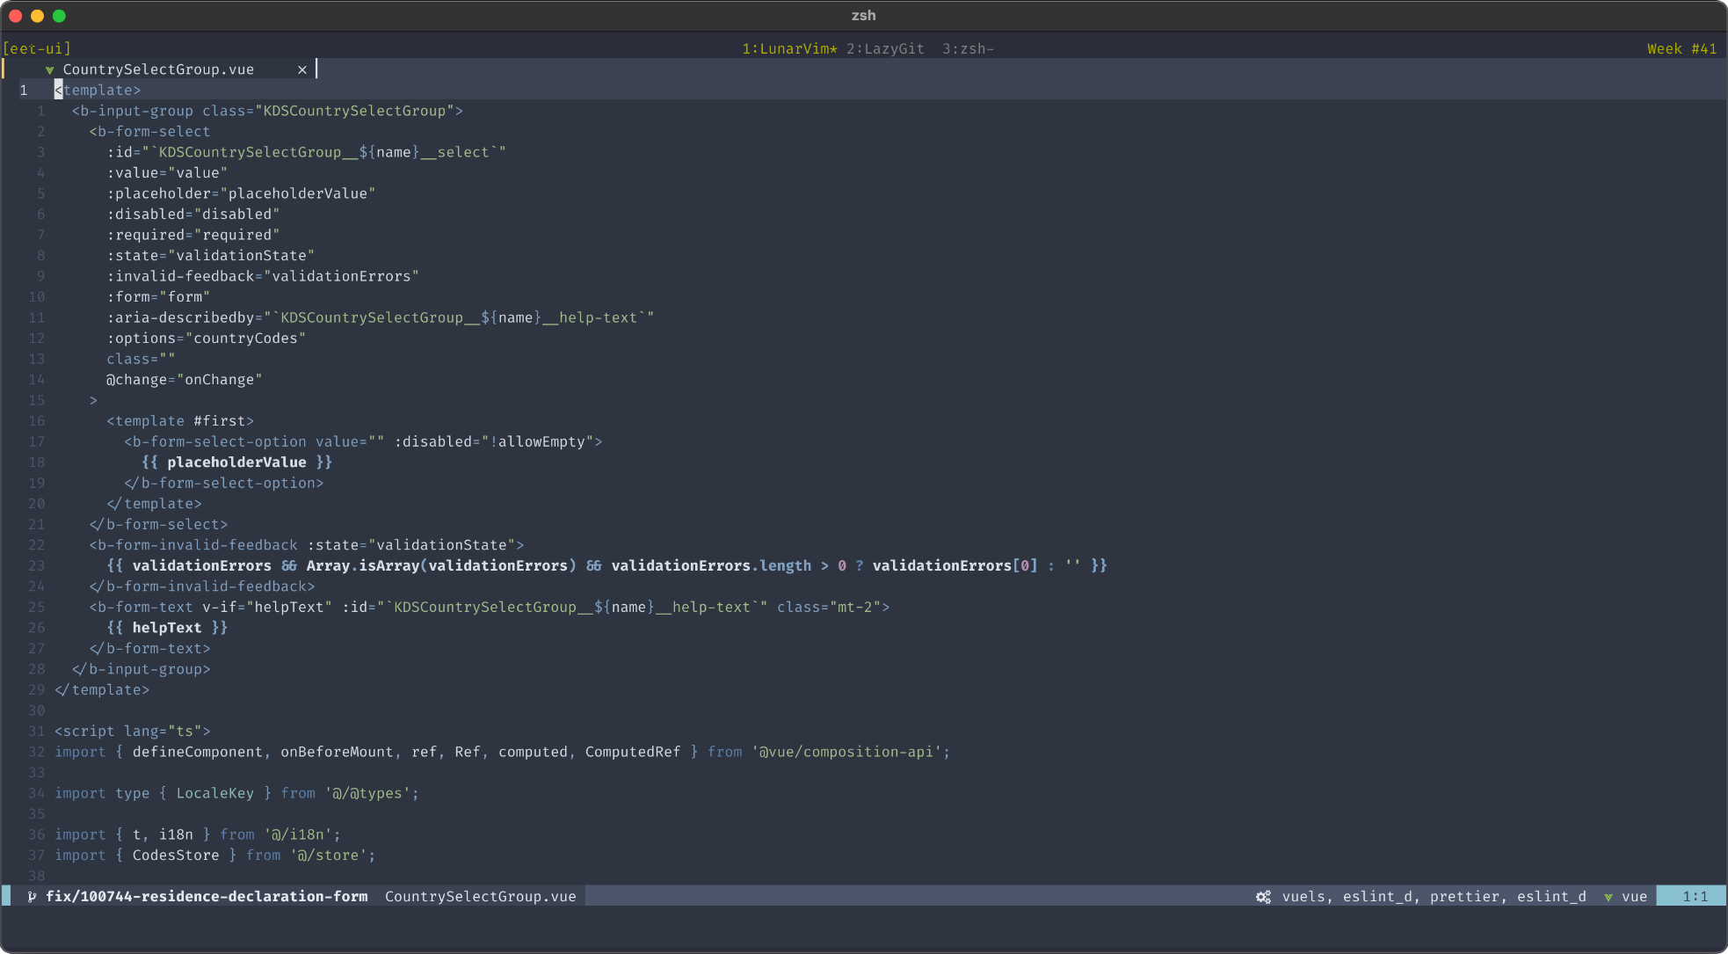
Task: Switch to the 3:zsh tmux window
Action: (967, 48)
